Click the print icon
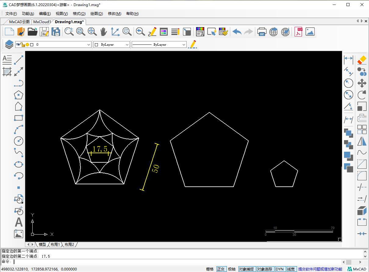Screen dimensions: 369x272 262,32
